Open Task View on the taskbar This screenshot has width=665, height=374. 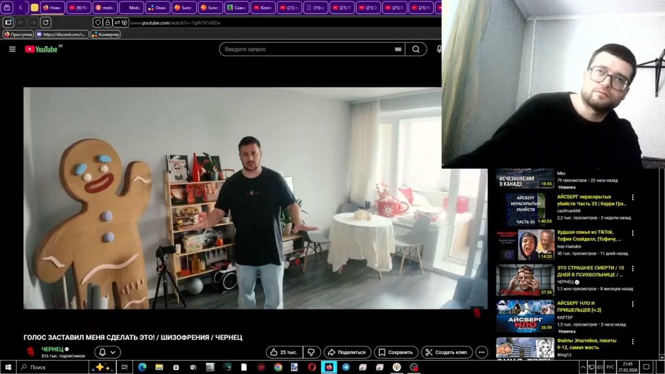(125, 367)
